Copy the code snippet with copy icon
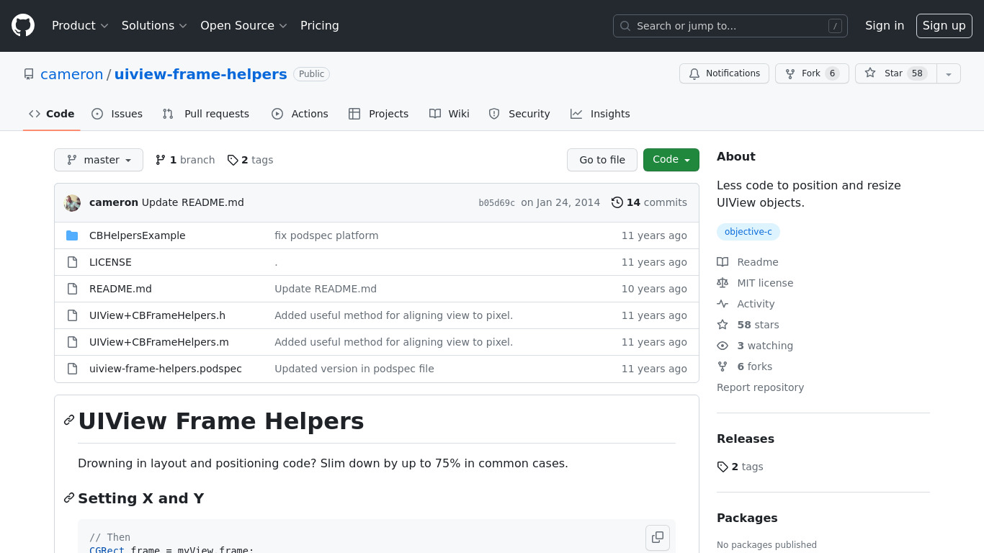 pyautogui.click(x=658, y=537)
